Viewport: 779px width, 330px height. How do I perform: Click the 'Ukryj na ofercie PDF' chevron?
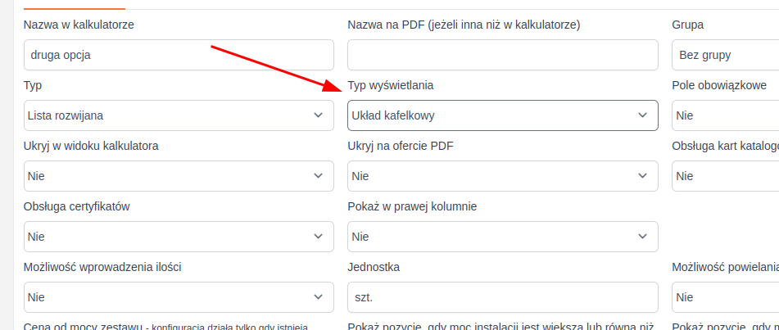[x=642, y=176]
